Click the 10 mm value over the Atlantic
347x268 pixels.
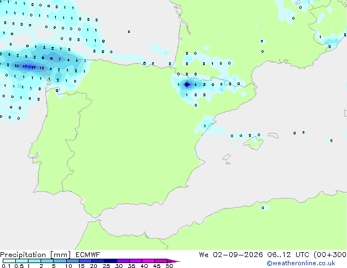(x=16, y=66)
